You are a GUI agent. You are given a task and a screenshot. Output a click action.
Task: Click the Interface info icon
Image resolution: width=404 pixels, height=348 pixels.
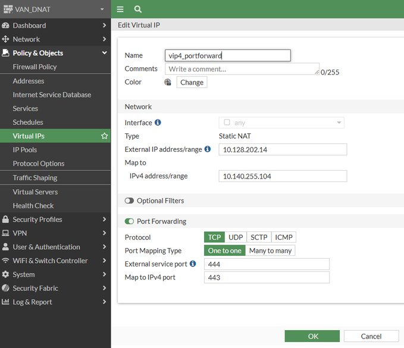click(x=158, y=123)
